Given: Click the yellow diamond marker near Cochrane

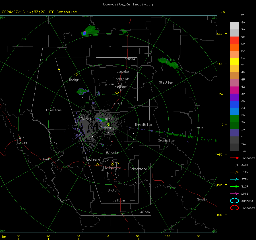Looking at the screenshot, I should point(97,165).
